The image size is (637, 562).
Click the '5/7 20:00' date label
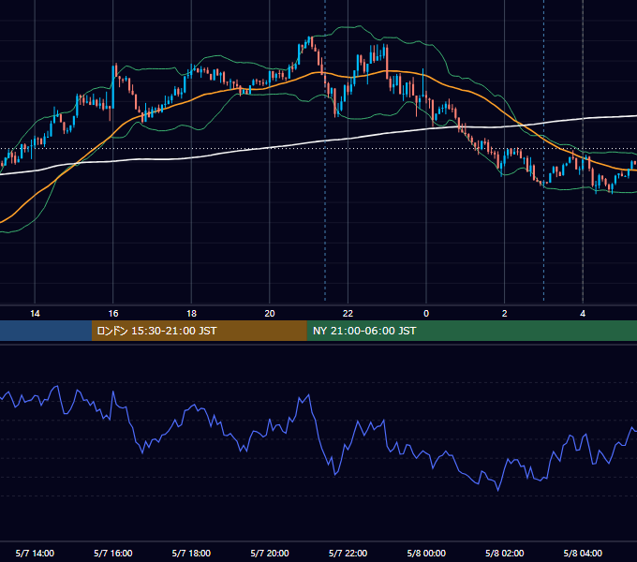270,554
